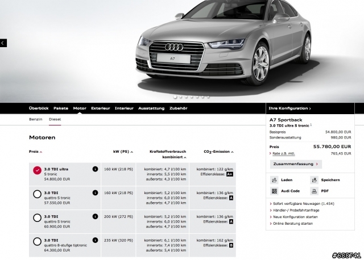Switch to Diesel engines
Image resolution: width=364 pixels, height=260 pixels.
coord(55,119)
